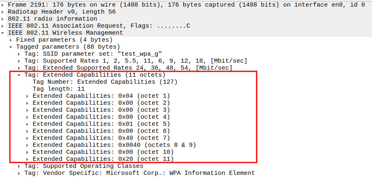Expand IEEE 802.11 Association Request section
The image size is (372, 179).
coord(3,26)
